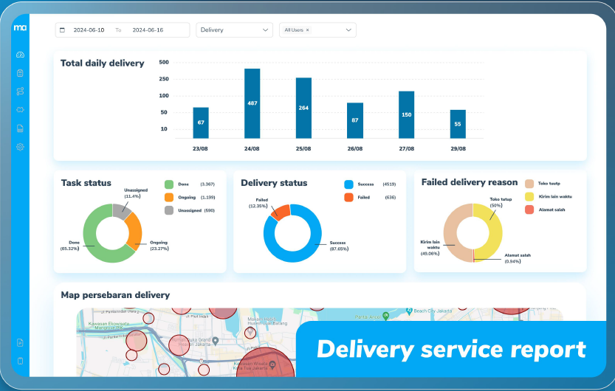Screen dimensions: 615x391
Task: Open the document icon near sidebar bottom
Action: pyautogui.click(x=21, y=343)
